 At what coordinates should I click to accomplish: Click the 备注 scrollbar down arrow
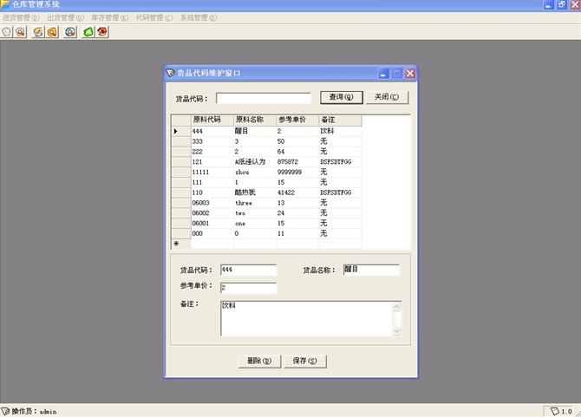pos(396,331)
